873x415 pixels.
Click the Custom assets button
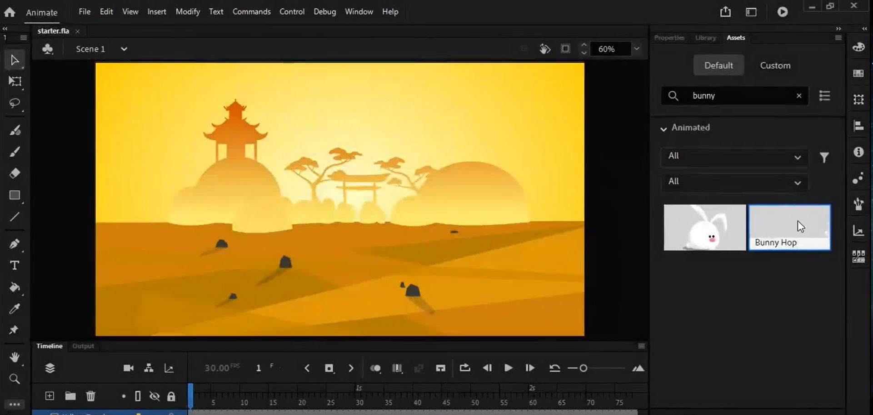click(775, 65)
